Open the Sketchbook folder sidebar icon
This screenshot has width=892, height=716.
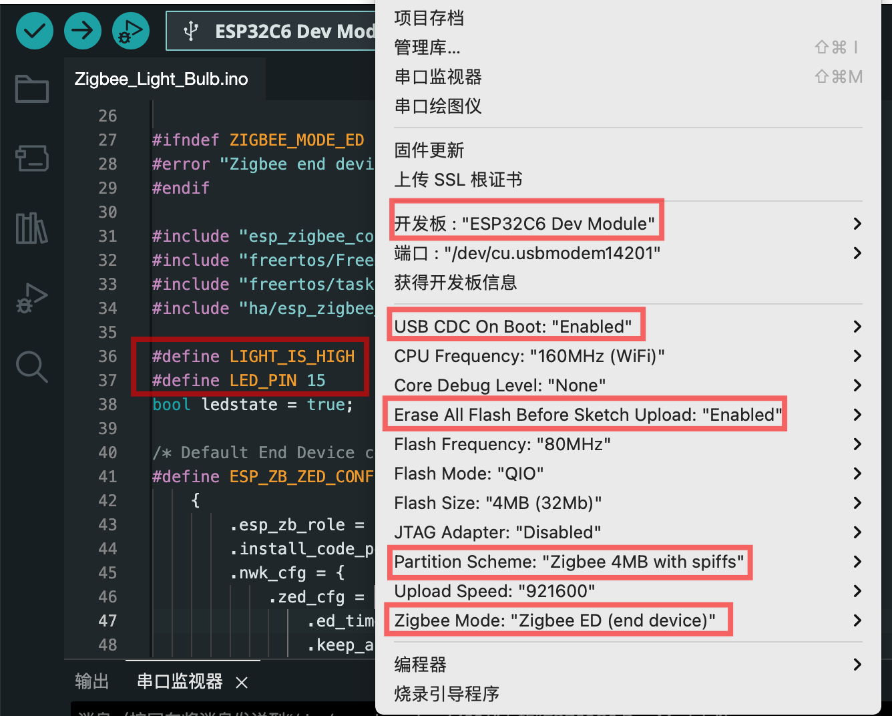click(x=32, y=88)
